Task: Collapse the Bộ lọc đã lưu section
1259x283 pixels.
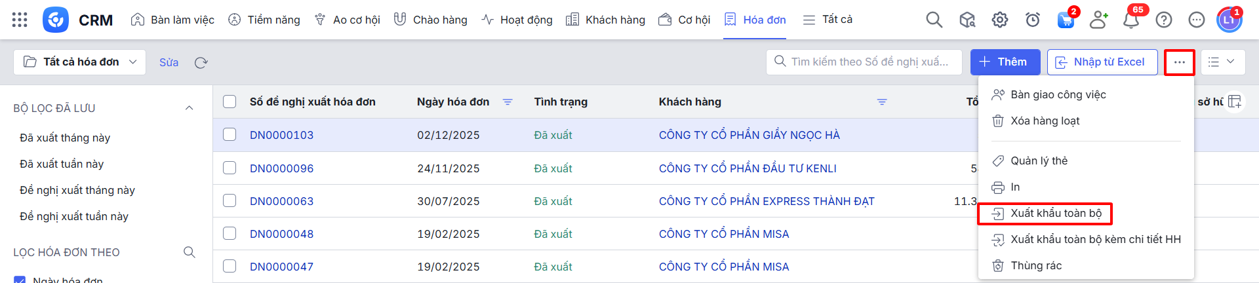Action: pos(189,108)
